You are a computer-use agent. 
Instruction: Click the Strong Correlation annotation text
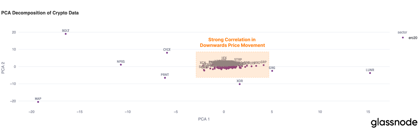coord(232,43)
